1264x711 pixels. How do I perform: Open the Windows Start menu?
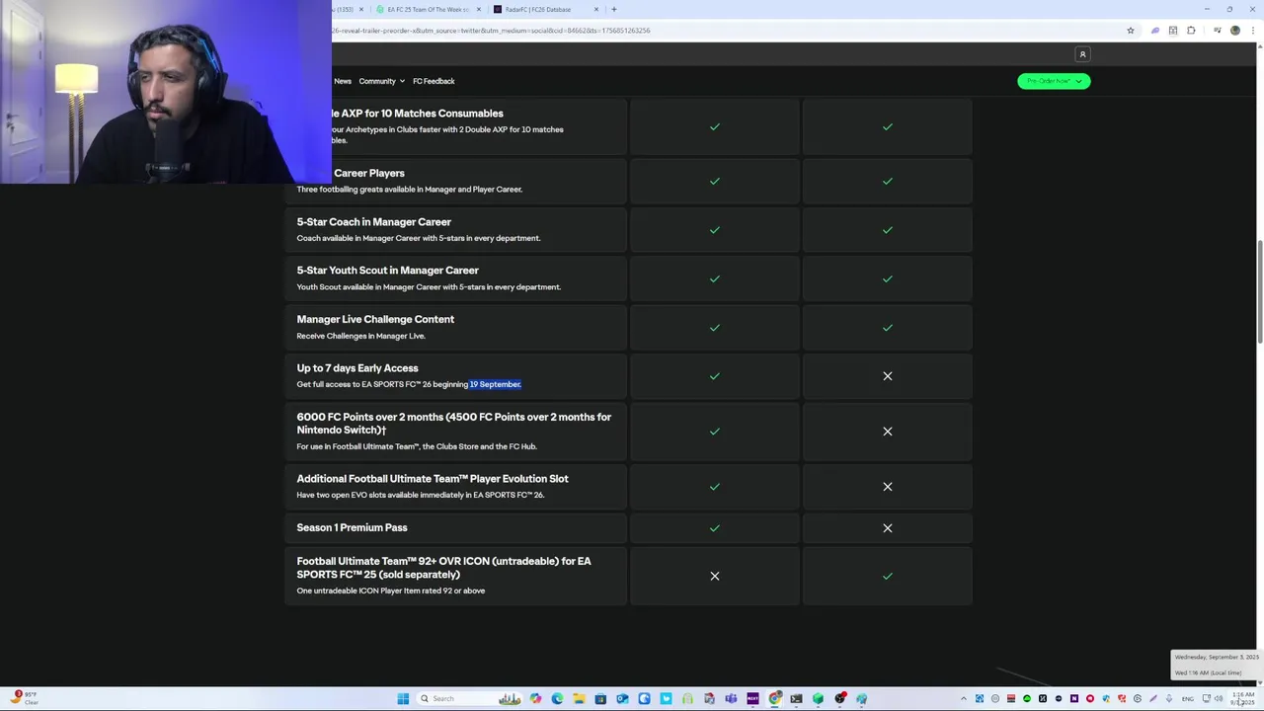click(403, 698)
